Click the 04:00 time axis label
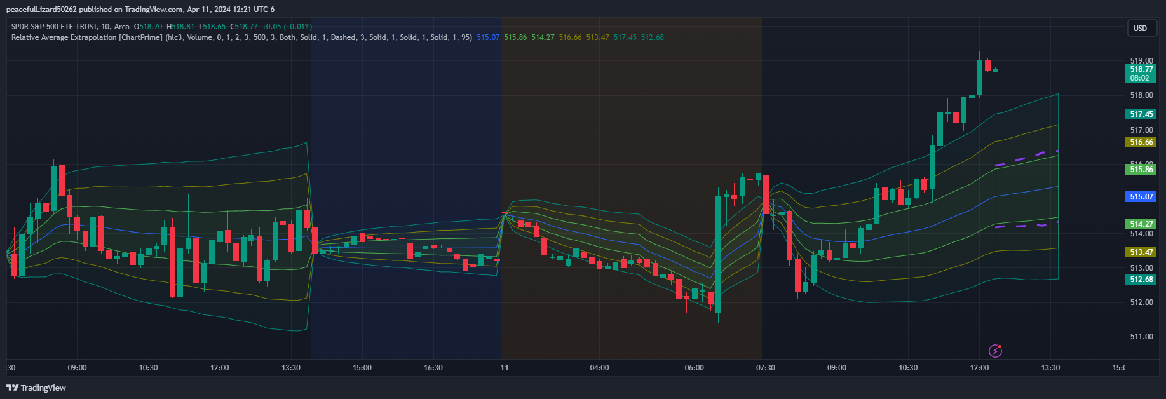1166x399 pixels. click(599, 368)
